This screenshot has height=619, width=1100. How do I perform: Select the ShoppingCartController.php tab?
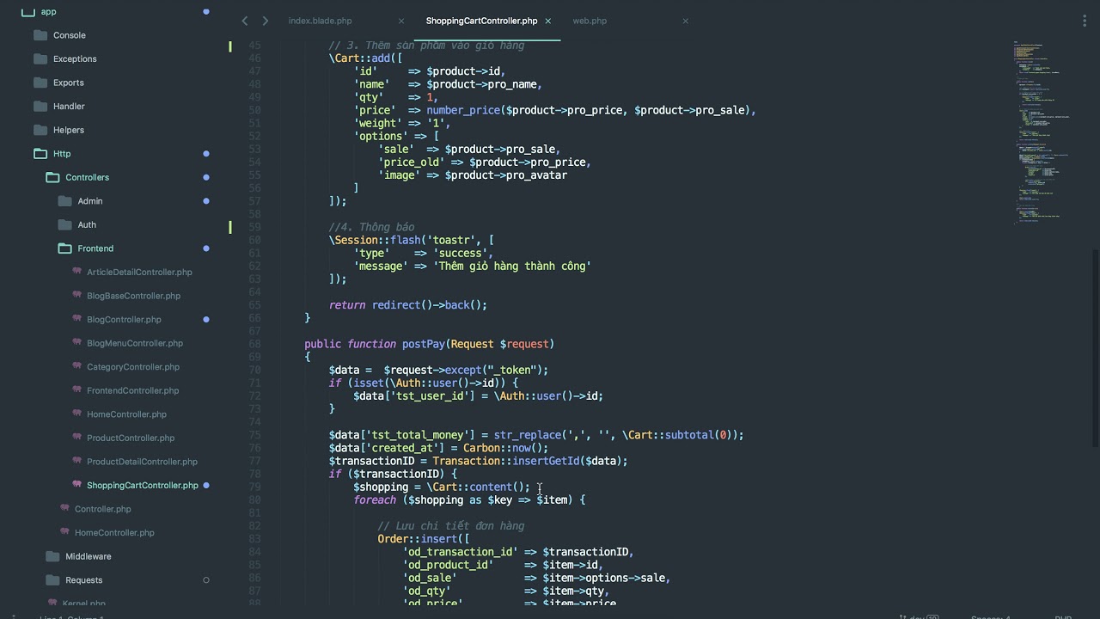click(481, 21)
